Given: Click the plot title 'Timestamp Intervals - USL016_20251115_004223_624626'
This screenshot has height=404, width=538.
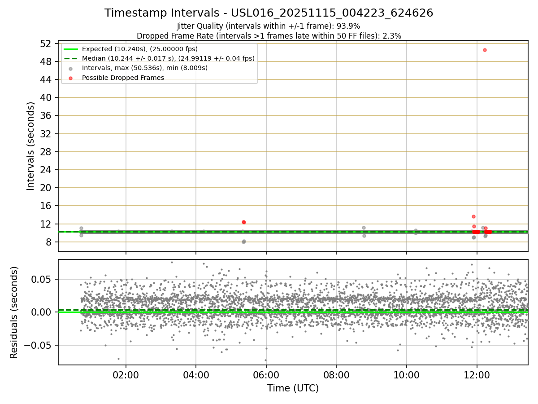Looking at the screenshot, I should tap(269, 13).
